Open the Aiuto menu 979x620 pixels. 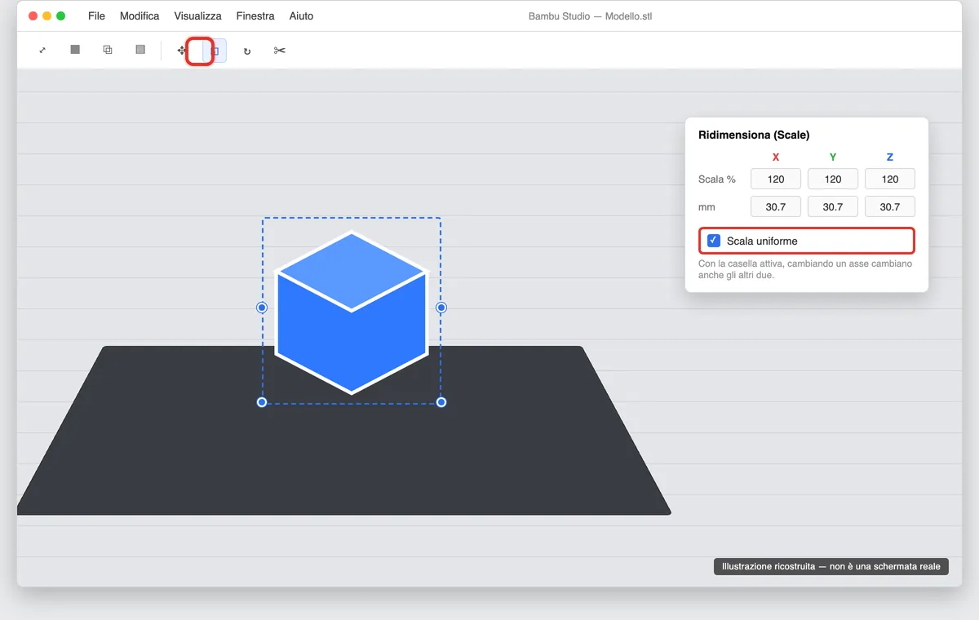pos(301,15)
